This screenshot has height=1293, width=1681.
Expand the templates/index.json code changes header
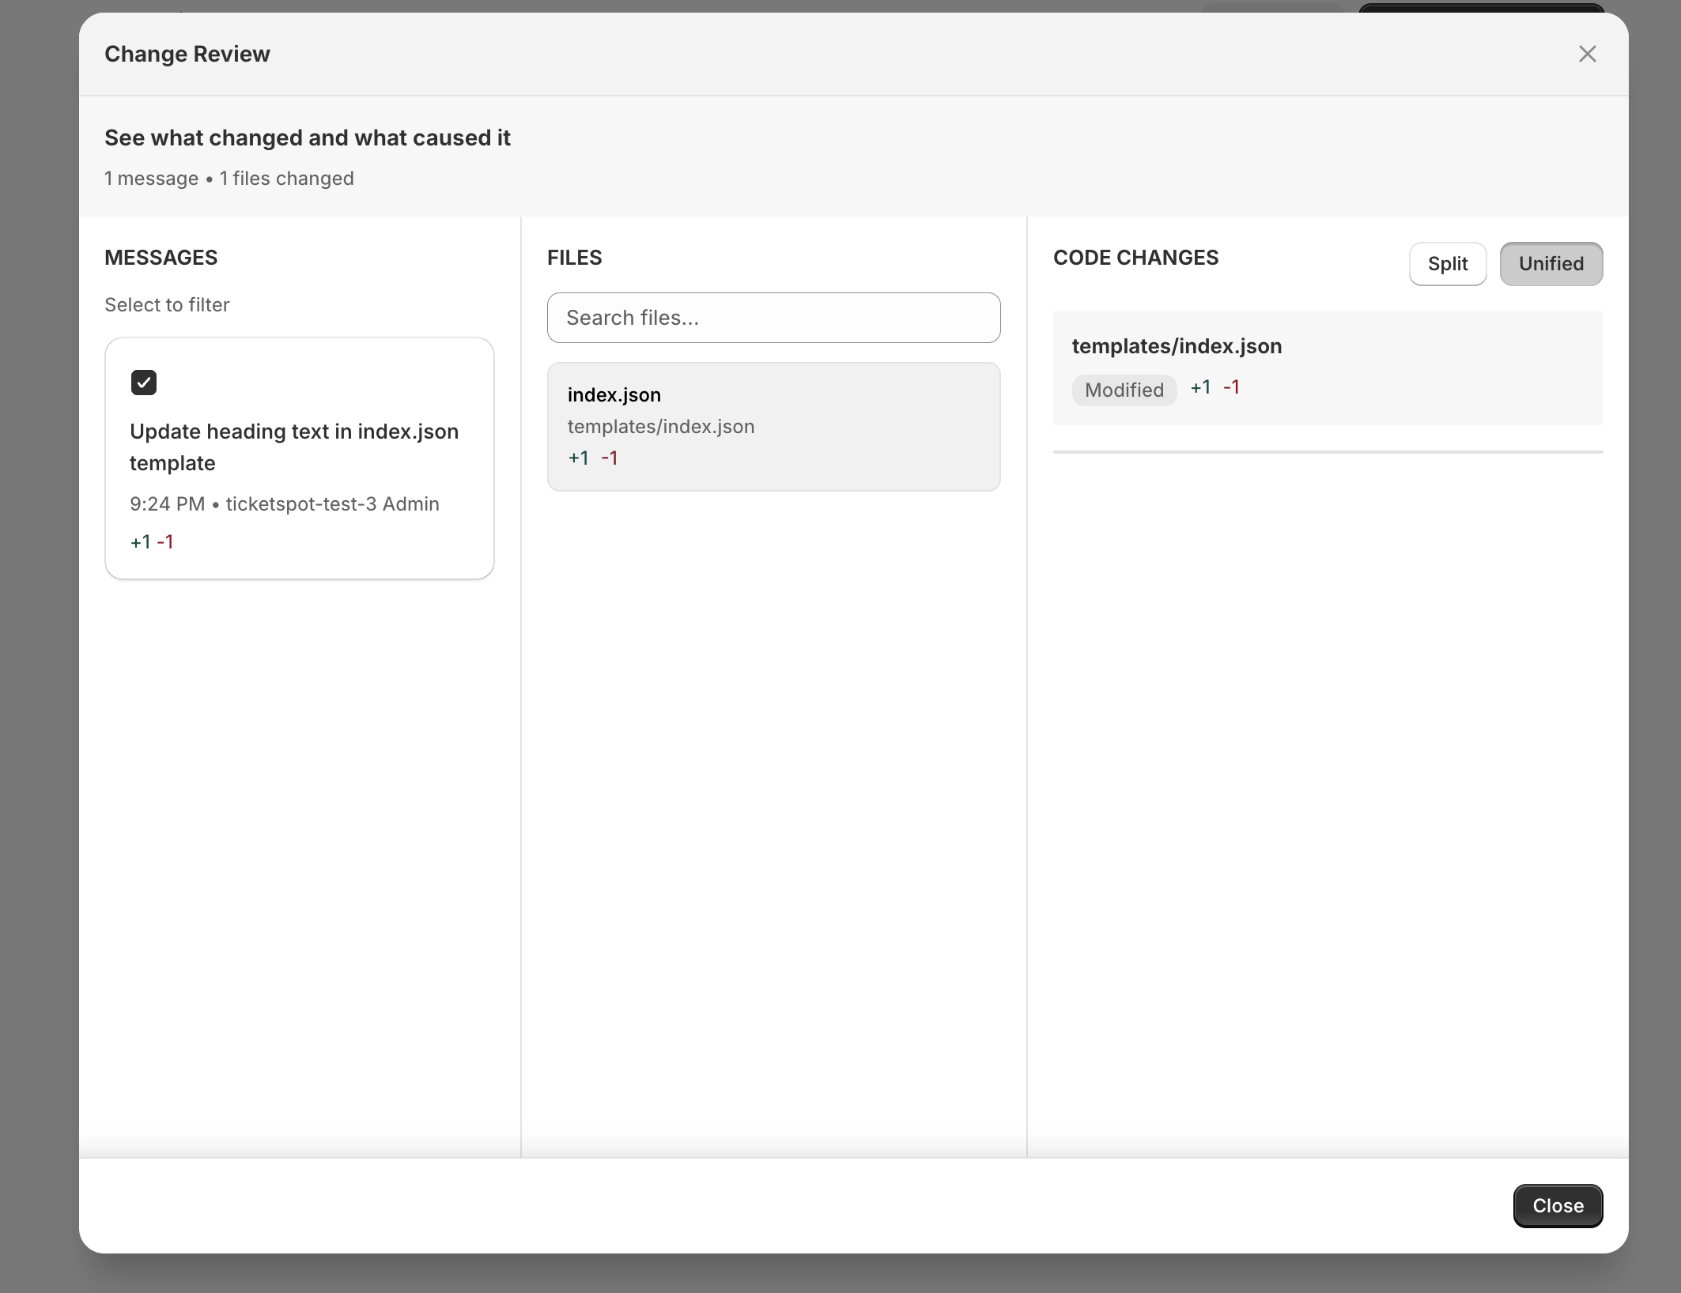(1177, 346)
